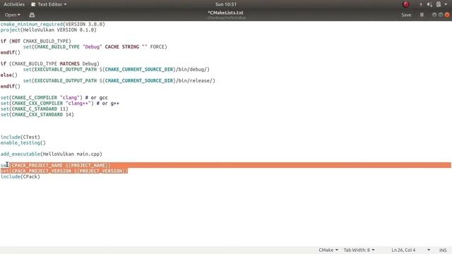Click the red round tray indicator icon
Viewport: 452px width, 254px height.
point(406,4)
